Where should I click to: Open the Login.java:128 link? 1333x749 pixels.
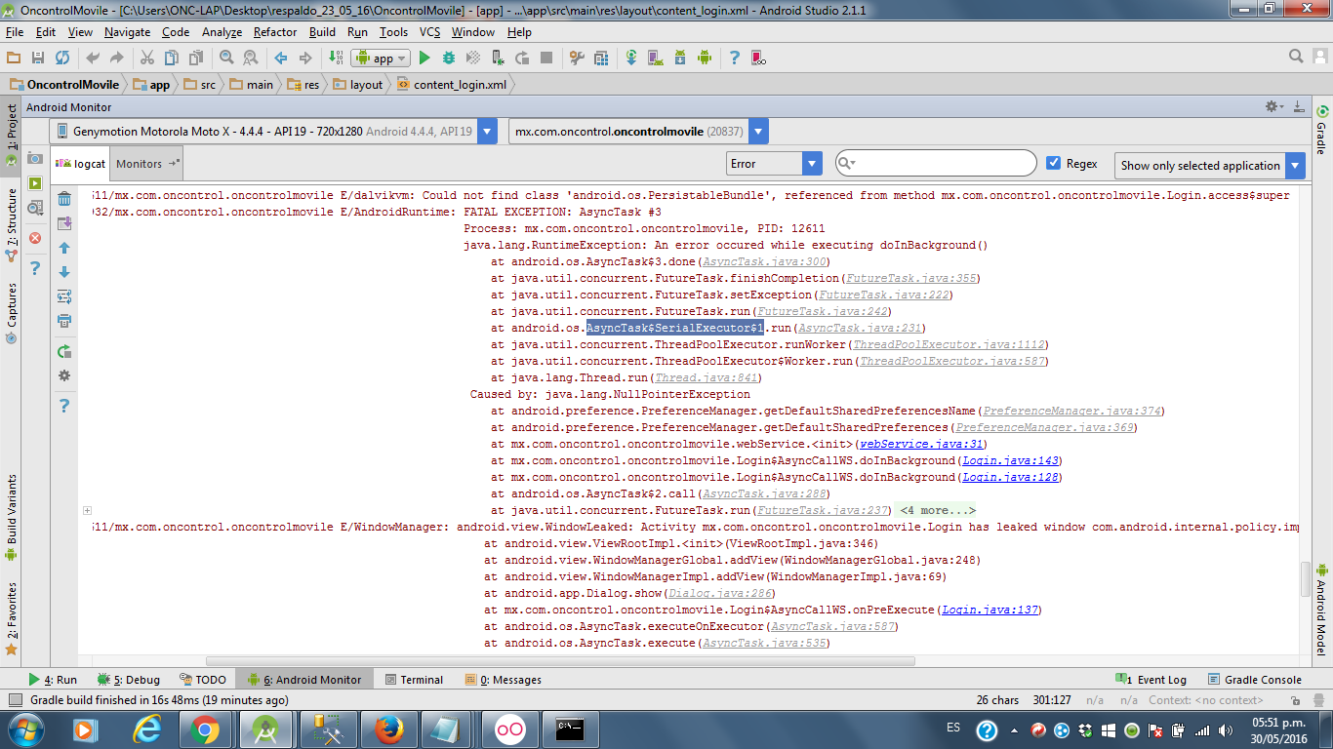[1010, 477]
